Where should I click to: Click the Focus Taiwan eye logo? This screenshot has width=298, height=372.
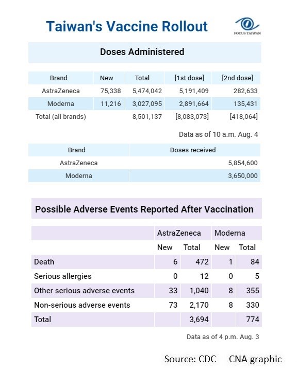(x=247, y=26)
